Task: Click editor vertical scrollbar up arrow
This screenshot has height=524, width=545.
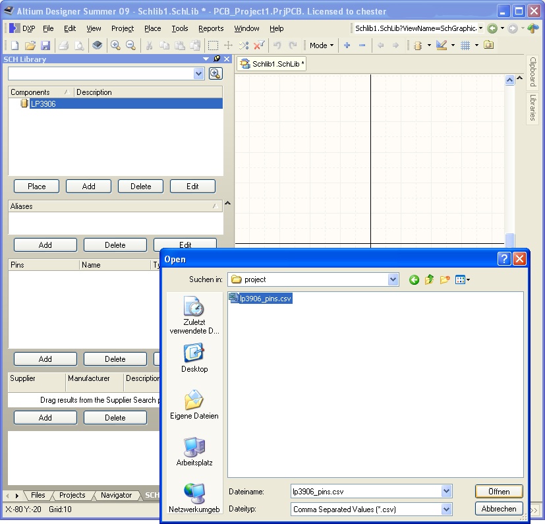Action: (x=509, y=80)
